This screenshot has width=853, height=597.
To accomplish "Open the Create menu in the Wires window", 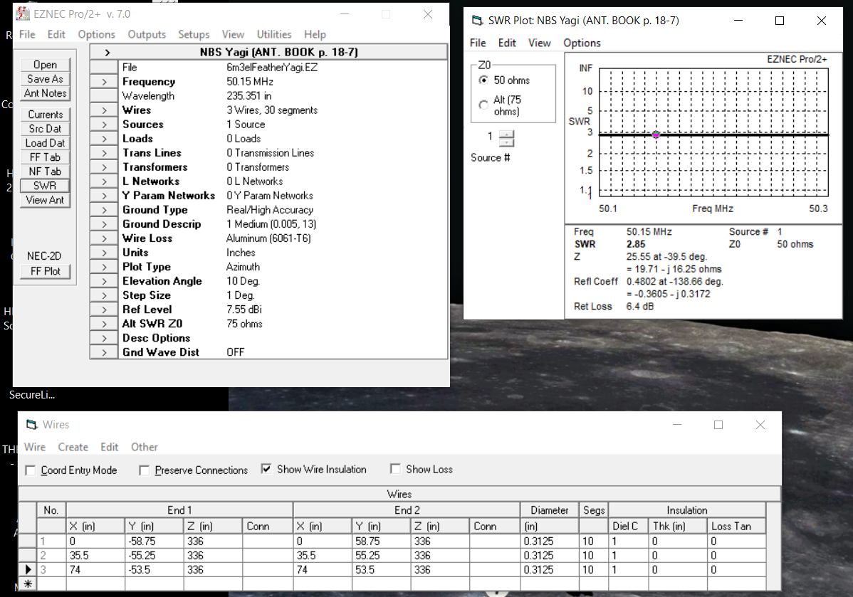I will [x=73, y=447].
